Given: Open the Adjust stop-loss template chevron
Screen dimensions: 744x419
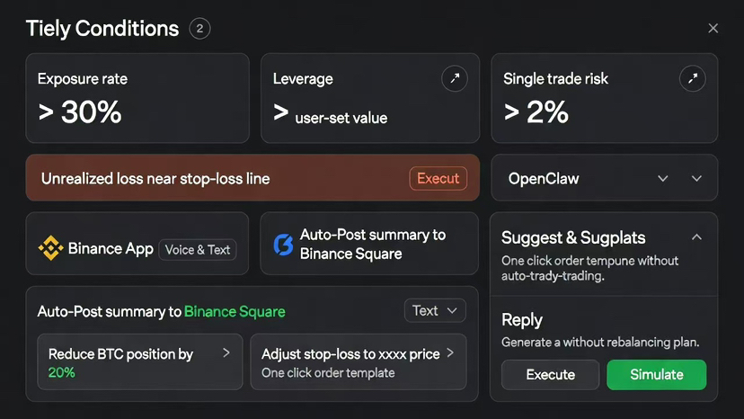Looking at the screenshot, I should point(450,353).
